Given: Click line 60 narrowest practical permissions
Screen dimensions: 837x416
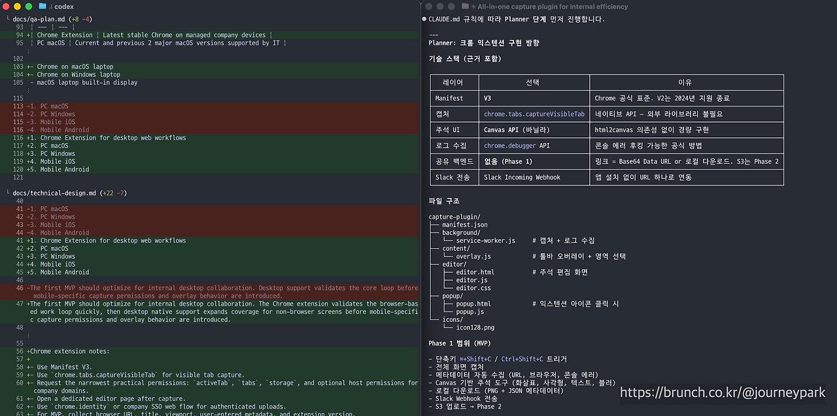Looking at the screenshot, I should 209,387.
